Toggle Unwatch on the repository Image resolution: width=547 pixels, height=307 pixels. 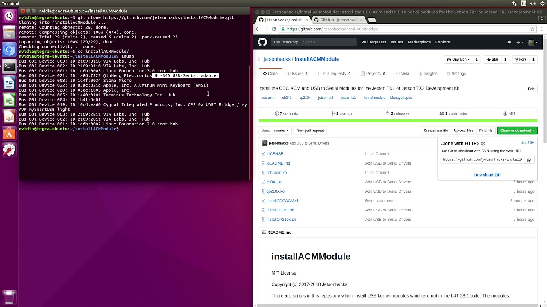tap(458, 59)
